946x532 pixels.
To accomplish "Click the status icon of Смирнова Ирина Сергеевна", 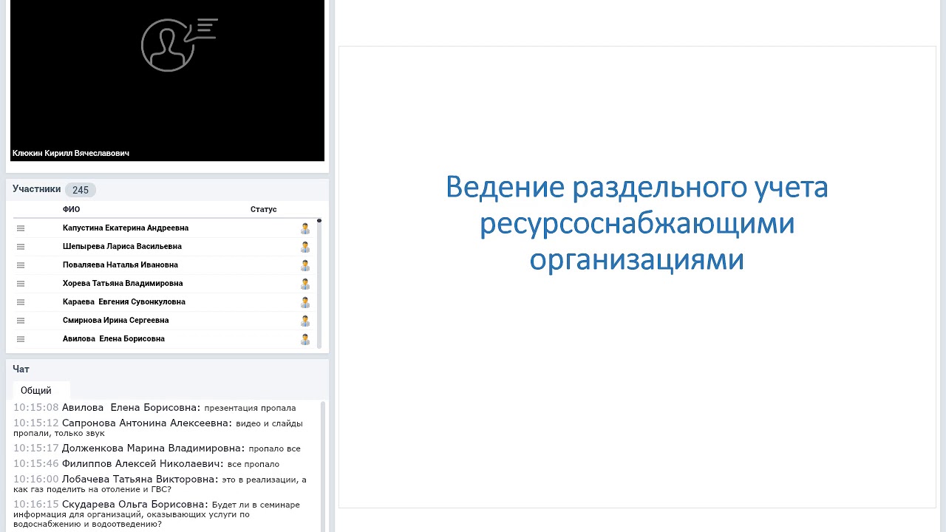I will click(304, 321).
